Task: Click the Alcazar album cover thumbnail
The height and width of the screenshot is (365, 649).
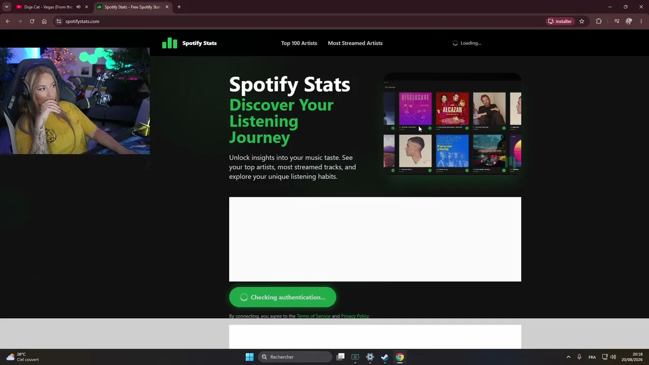Action: (x=452, y=108)
